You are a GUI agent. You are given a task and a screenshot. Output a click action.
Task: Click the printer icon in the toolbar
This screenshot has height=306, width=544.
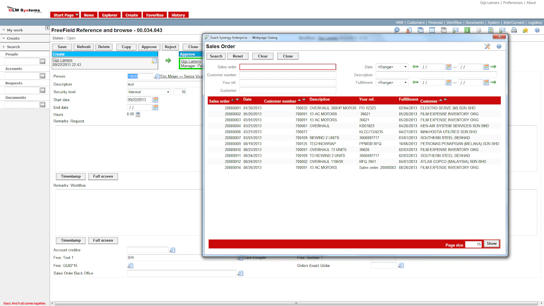(514, 30)
